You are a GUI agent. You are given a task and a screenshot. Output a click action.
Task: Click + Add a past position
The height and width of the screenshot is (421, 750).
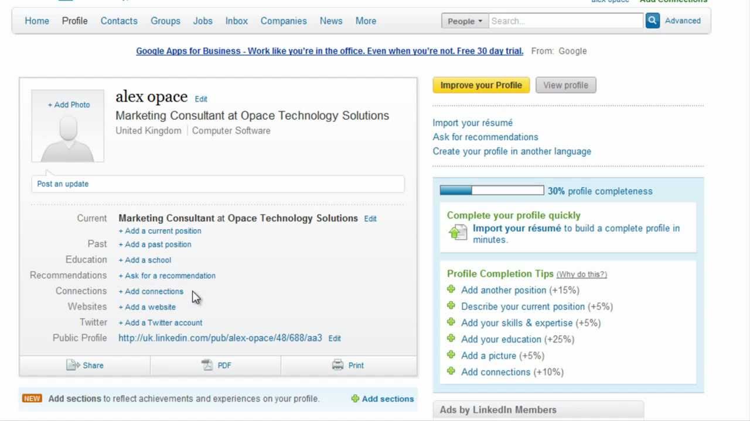pyautogui.click(x=155, y=244)
